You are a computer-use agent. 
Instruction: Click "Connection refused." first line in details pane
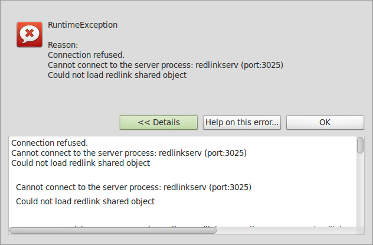(50, 143)
